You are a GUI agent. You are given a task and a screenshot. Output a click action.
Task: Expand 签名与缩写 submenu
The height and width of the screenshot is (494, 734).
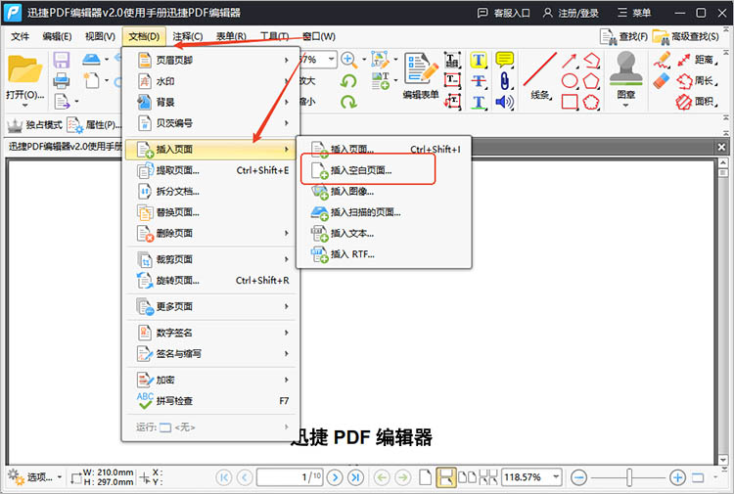[x=212, y=354]
